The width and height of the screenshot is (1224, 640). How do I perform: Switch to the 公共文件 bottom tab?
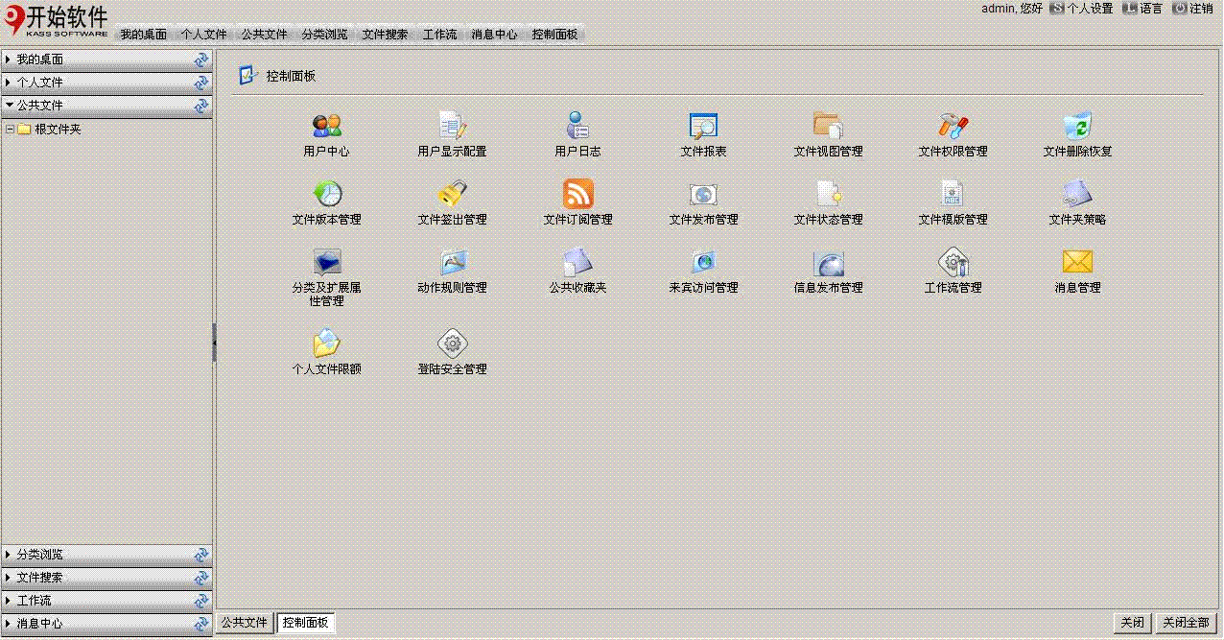point(245,623)
